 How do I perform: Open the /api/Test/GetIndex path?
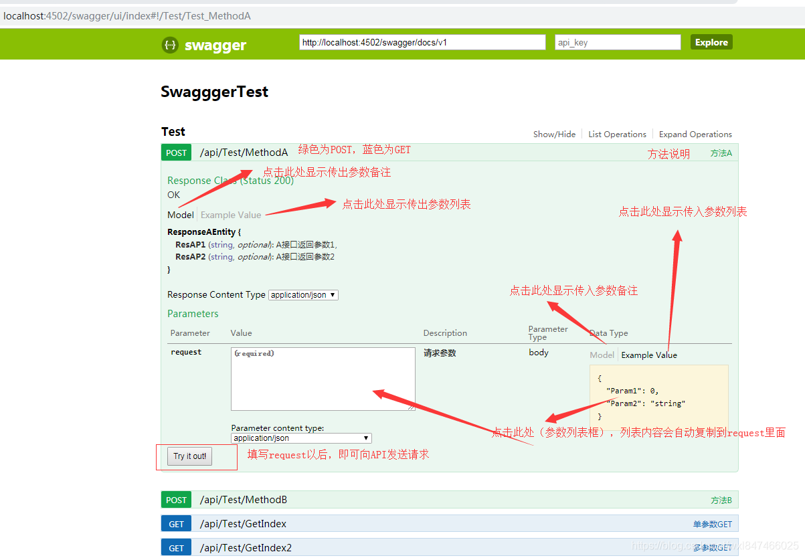coord(243,524)
